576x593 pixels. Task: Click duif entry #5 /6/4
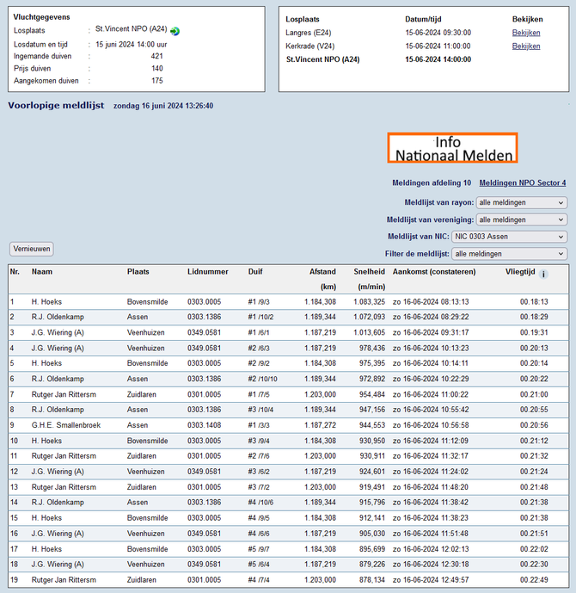[x=259, y=565]
